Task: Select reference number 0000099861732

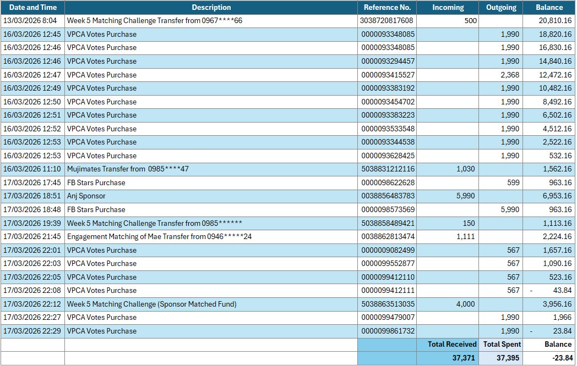Action: click(x=388, y=331)
